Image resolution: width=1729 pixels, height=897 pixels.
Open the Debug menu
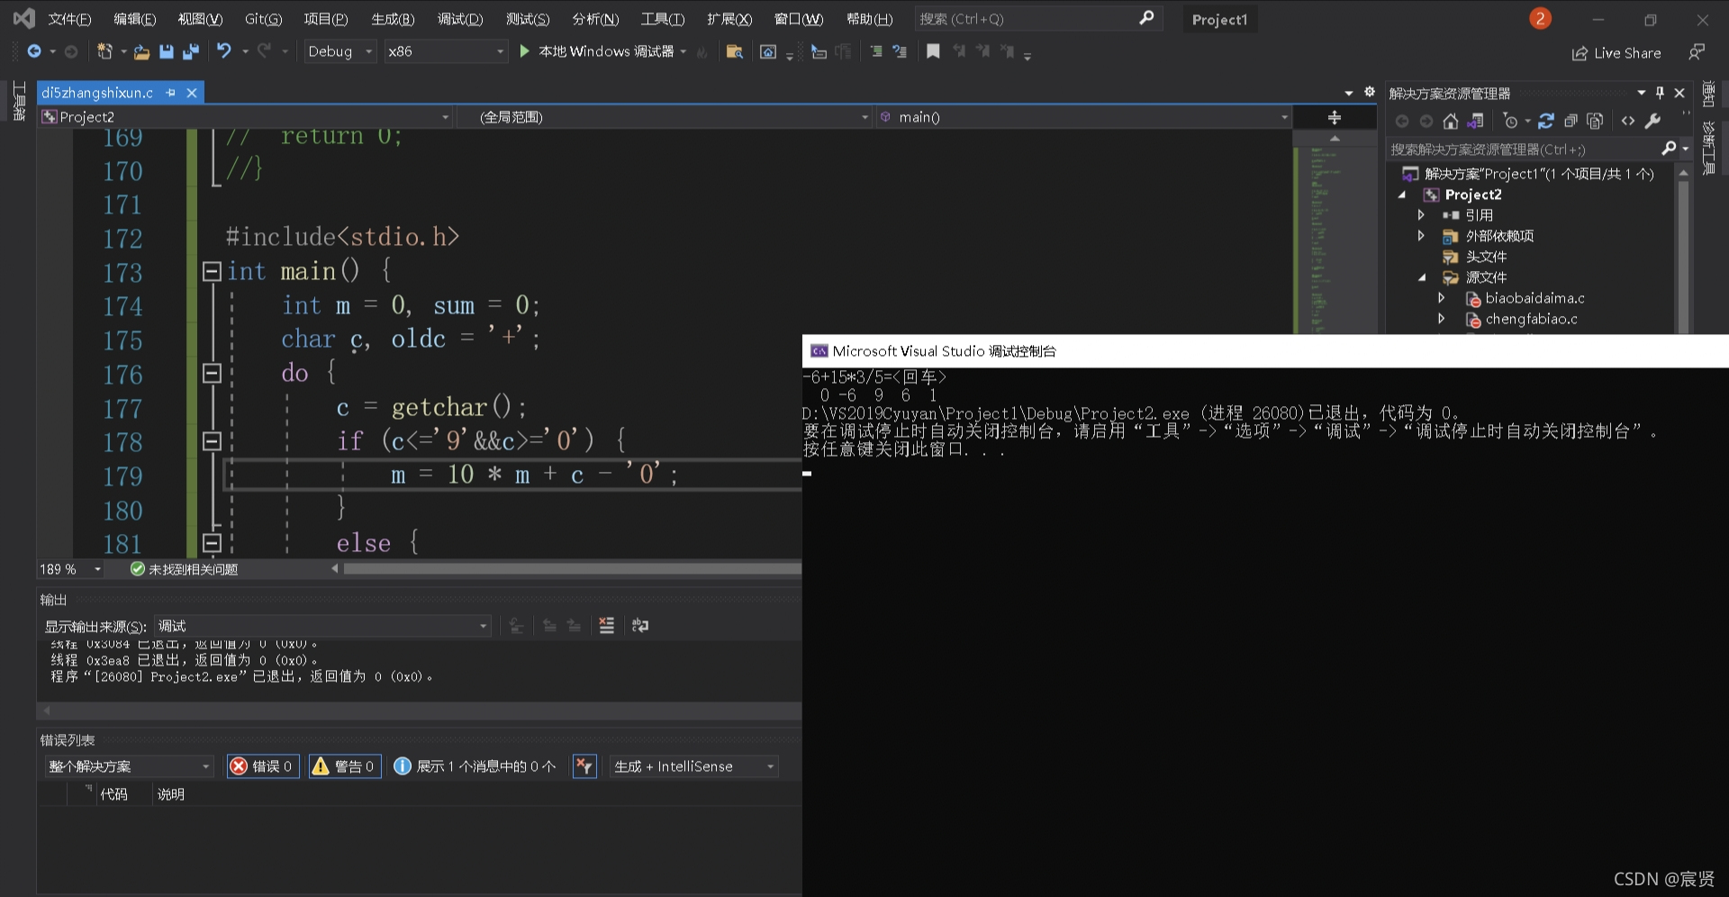click(460, 19)
